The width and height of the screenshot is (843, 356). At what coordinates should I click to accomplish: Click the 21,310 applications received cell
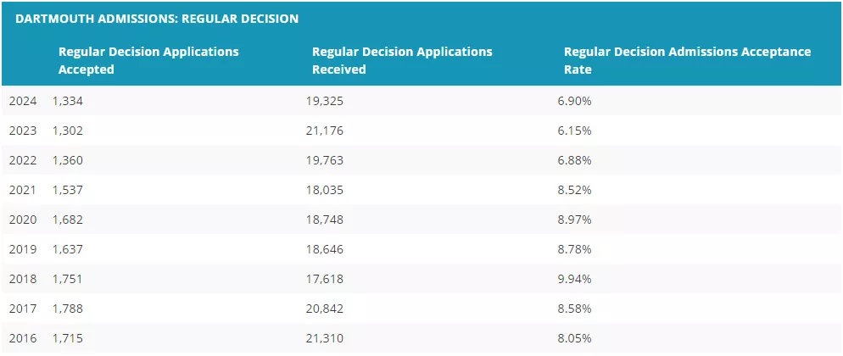click(x=325, y=338)
